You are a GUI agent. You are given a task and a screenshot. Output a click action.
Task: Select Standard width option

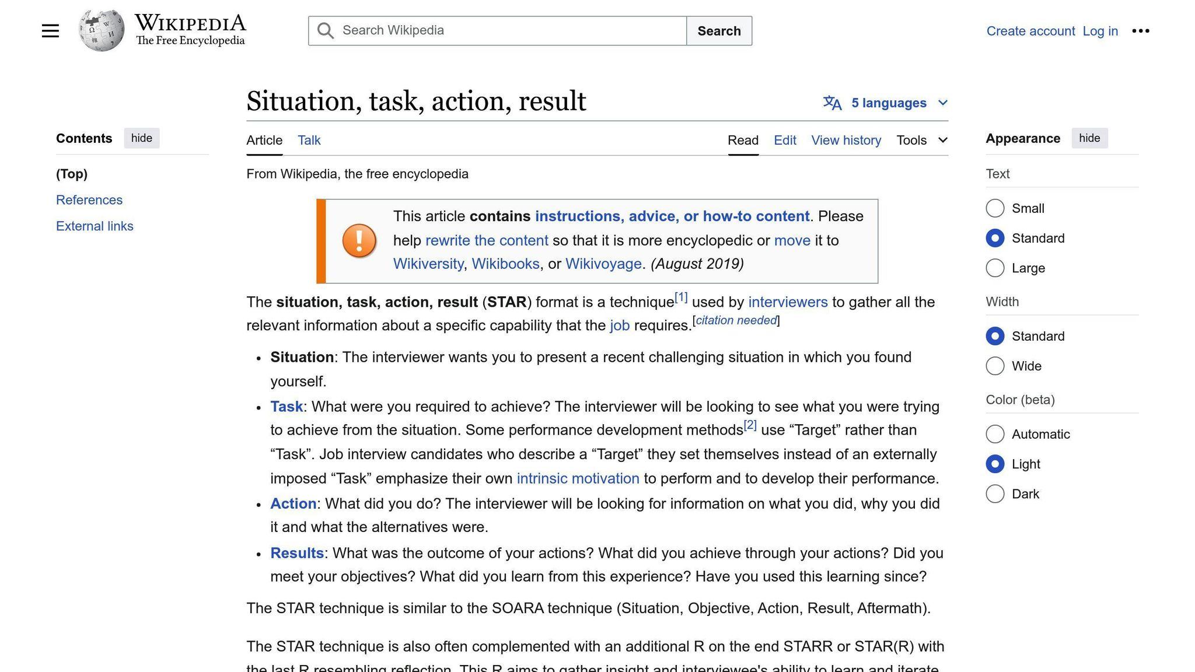pyautogui.click(x=995, y=336)
